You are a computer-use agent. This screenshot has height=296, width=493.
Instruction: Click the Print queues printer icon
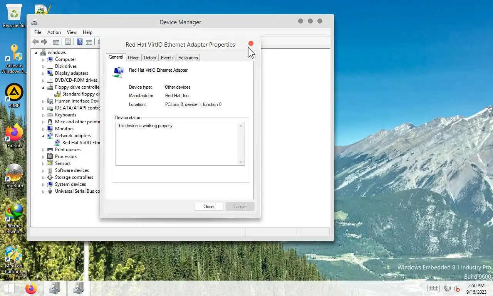coord(50,150)
